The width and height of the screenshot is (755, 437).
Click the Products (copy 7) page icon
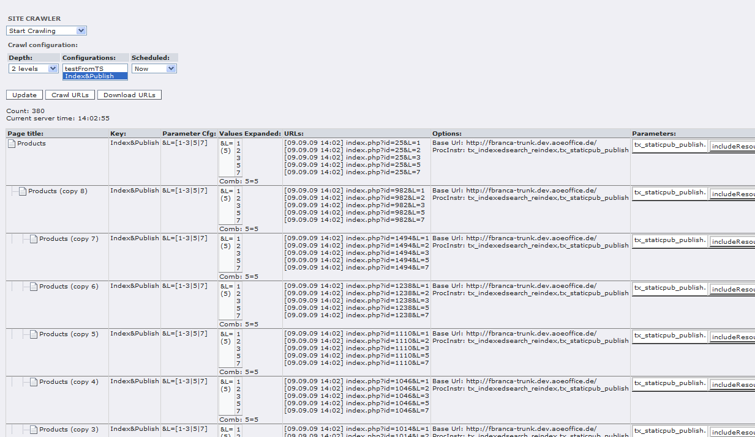click(34, 239)
